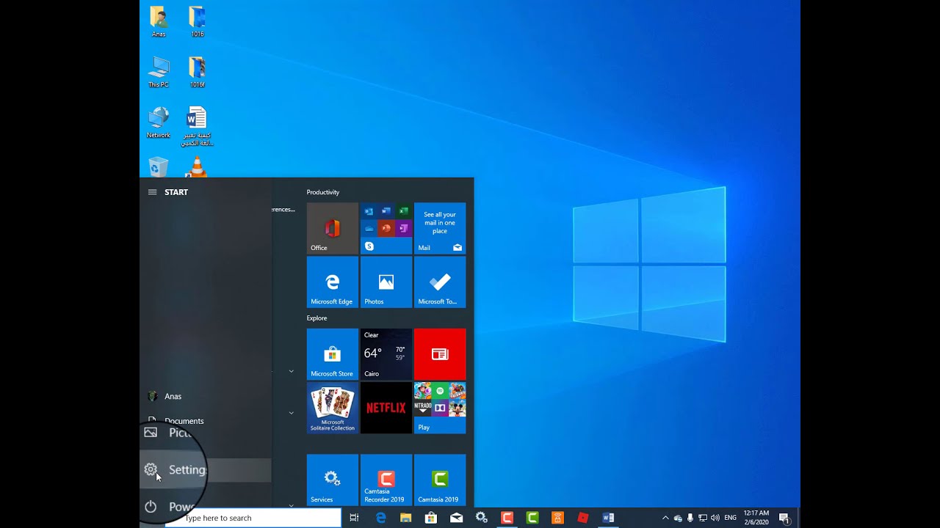Launch the Camtasia 2019 tile
The width and height of the screenshot is (940, 528).
[440, 480]
